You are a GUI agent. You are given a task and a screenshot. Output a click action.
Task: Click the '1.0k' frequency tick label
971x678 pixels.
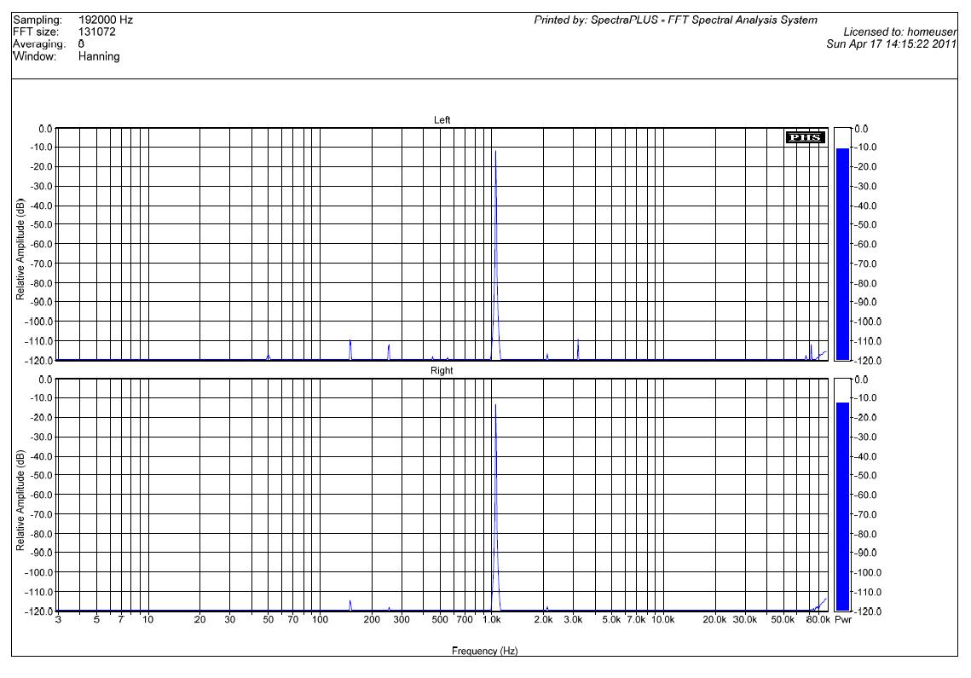[x=492, y=620]
